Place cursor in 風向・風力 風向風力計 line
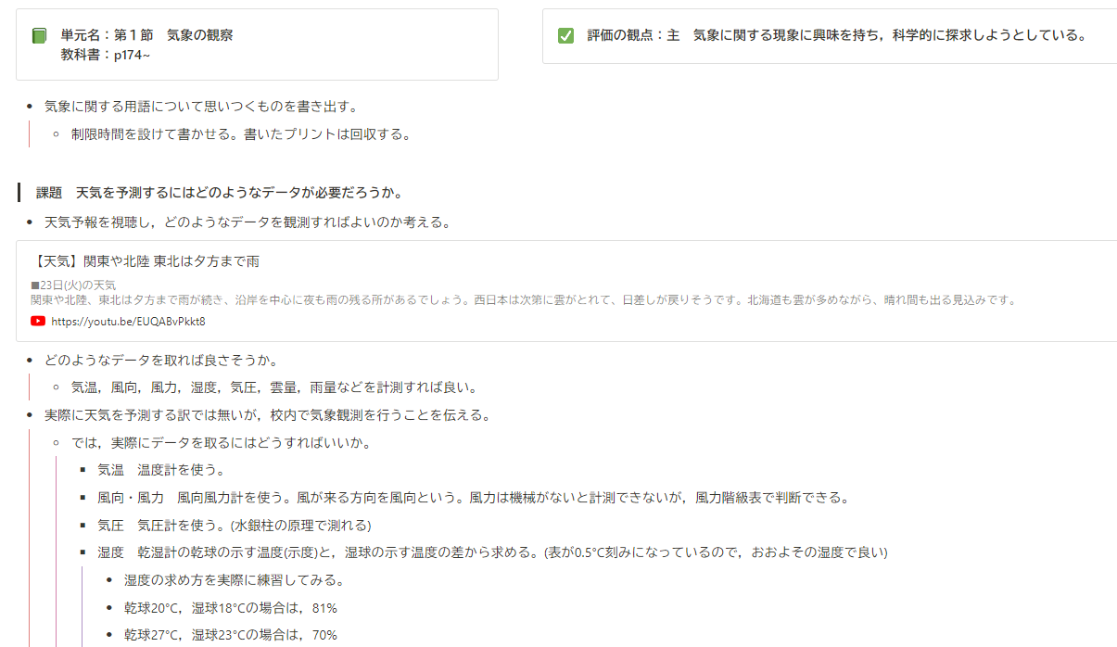The height and width of the screenshot is (647, 1117). tap(473, 498)
